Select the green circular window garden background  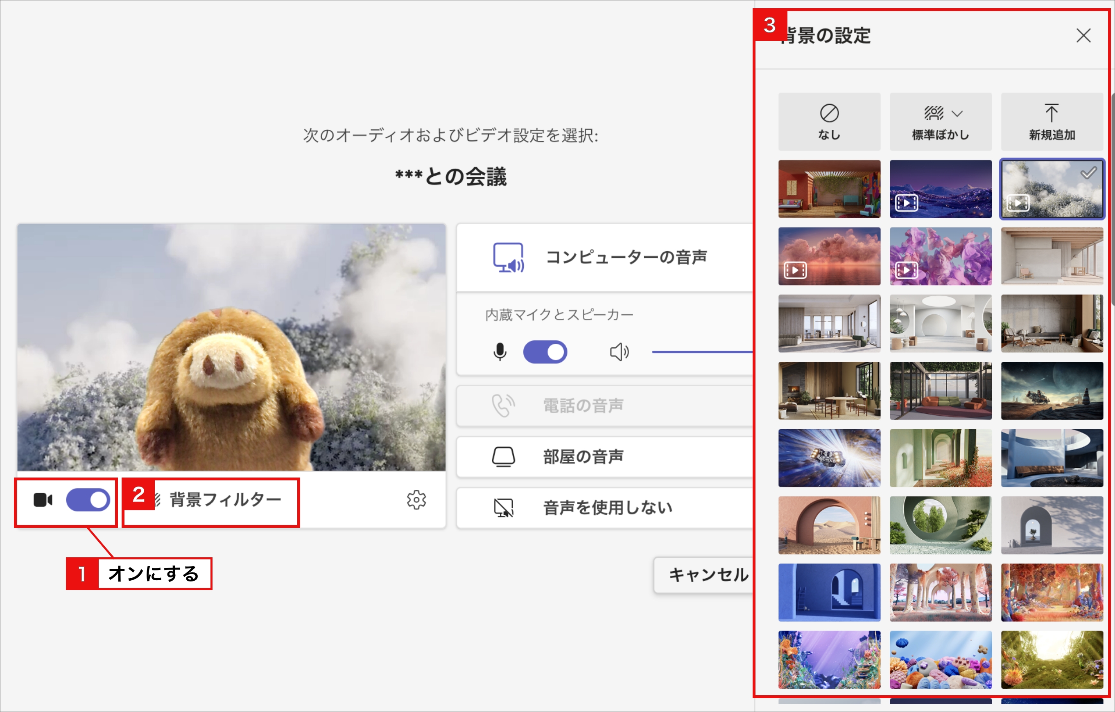click(941, 525)
